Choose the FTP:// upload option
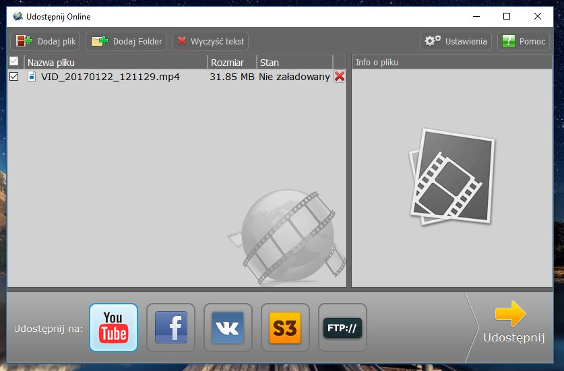Viewport: 564px width, 371px height. coord(342,327)
